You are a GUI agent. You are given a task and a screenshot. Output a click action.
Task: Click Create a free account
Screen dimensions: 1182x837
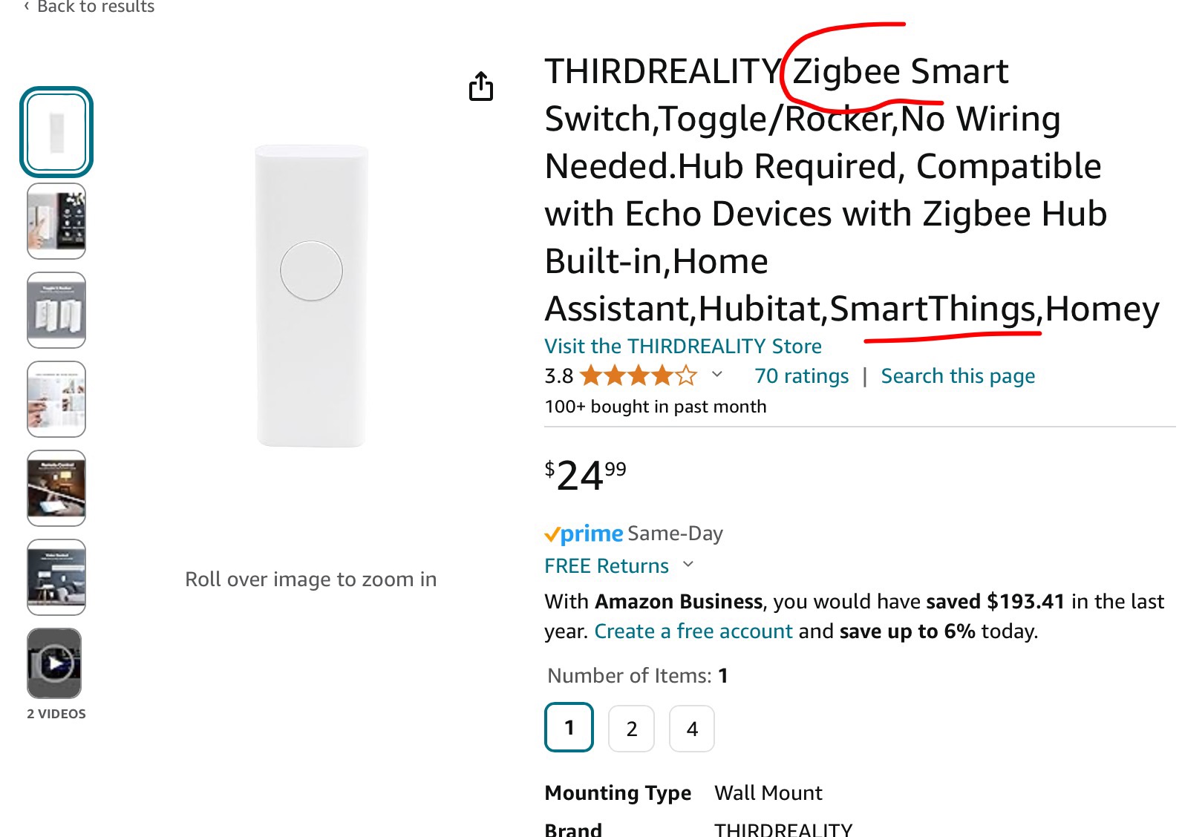(x=693, y=631)
